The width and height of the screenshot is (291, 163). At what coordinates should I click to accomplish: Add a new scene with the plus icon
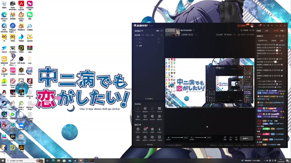click(x=162, y=35)
